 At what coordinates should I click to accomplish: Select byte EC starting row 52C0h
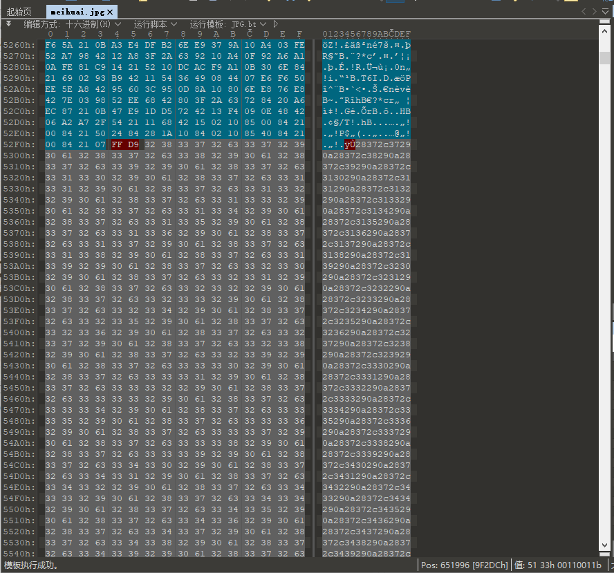click(50, 111)
